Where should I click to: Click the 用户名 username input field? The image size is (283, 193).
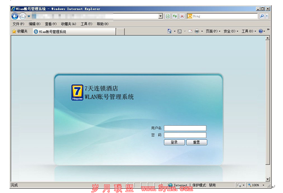(x=185, y=128)
